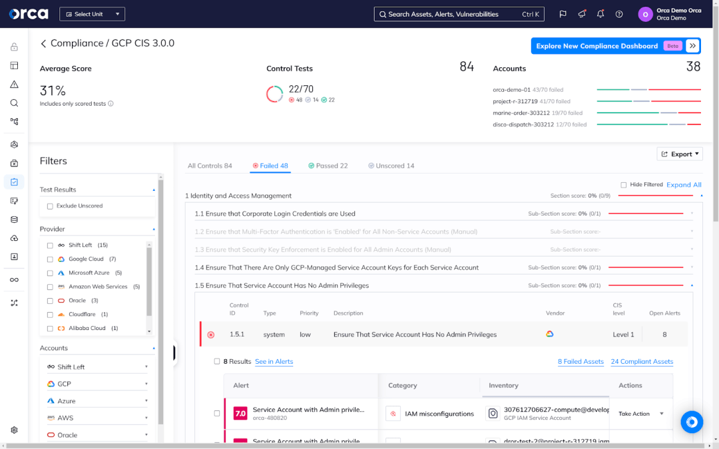Open the cloud download icon in sidebar
This screenshot has width=719, height=449.
(14, 238)
